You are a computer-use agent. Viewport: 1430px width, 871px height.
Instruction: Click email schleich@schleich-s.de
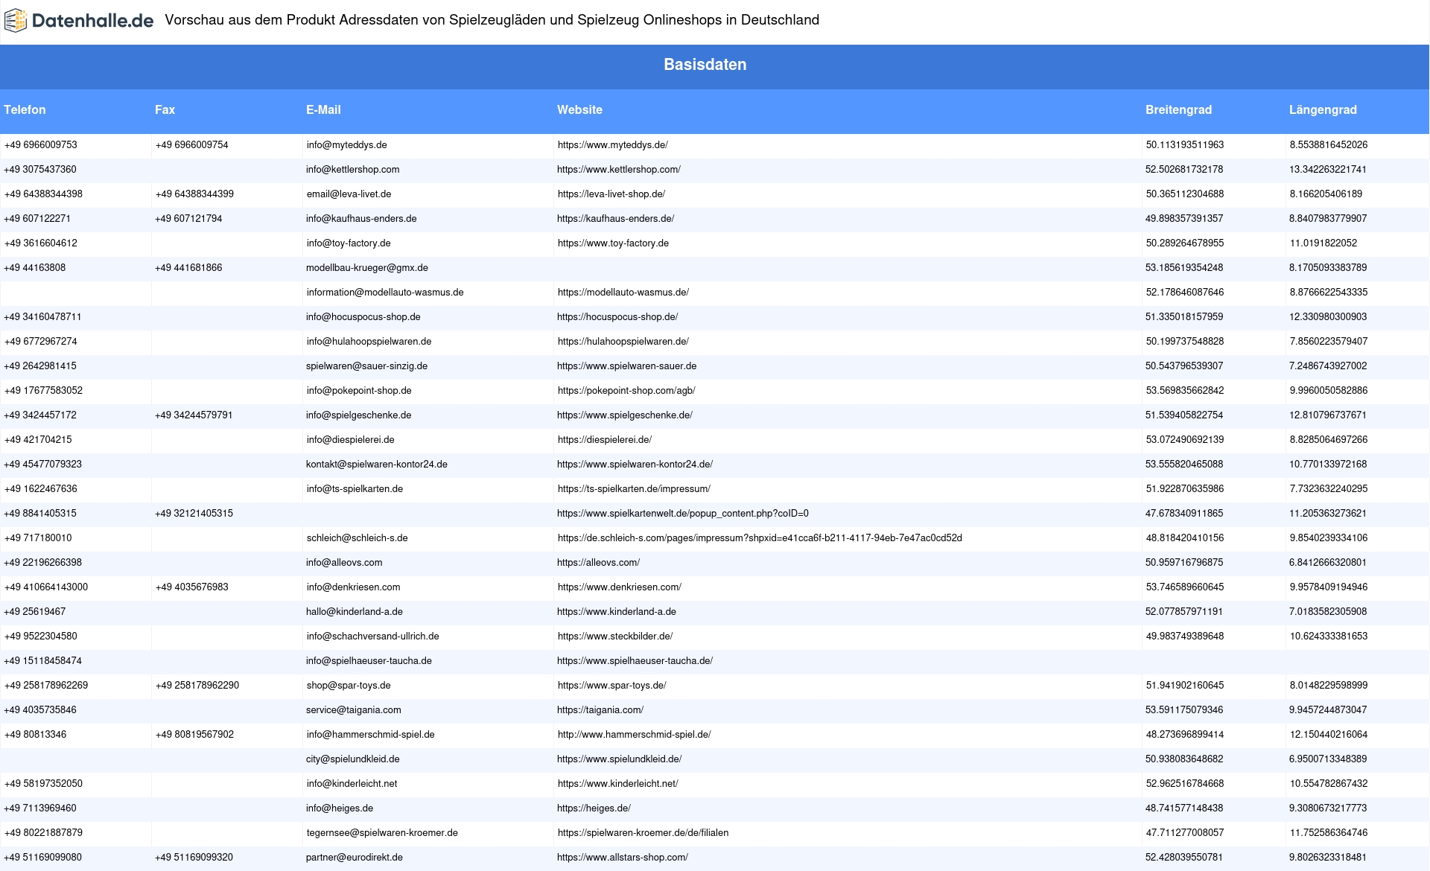(357, 538)
